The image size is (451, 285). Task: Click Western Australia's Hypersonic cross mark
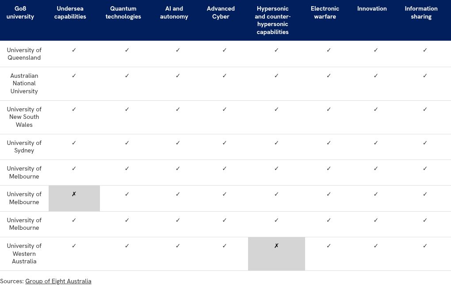click(276, 246)
